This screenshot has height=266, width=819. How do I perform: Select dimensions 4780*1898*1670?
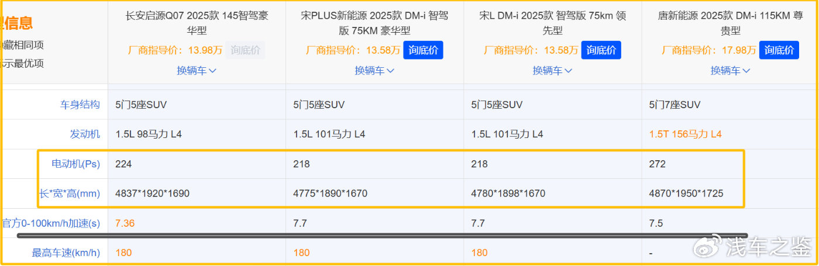pyautogui.click(x=508, y=194)
